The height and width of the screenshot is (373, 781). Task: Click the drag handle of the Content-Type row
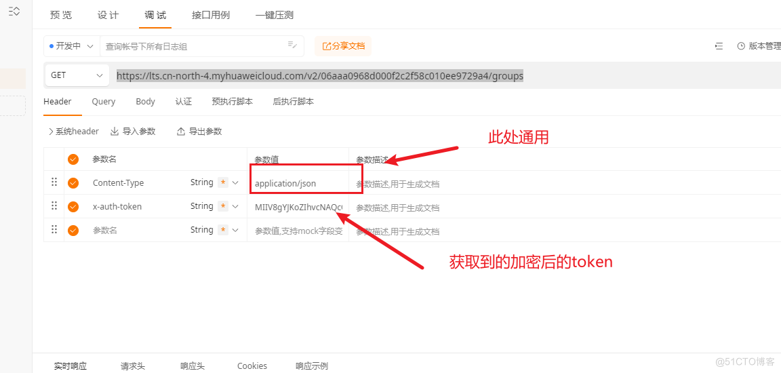pos(54,182)
